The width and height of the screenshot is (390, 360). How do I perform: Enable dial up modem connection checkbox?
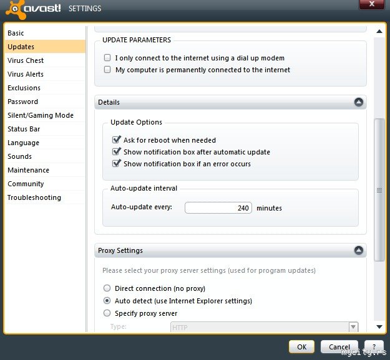[x=108, y=58]
